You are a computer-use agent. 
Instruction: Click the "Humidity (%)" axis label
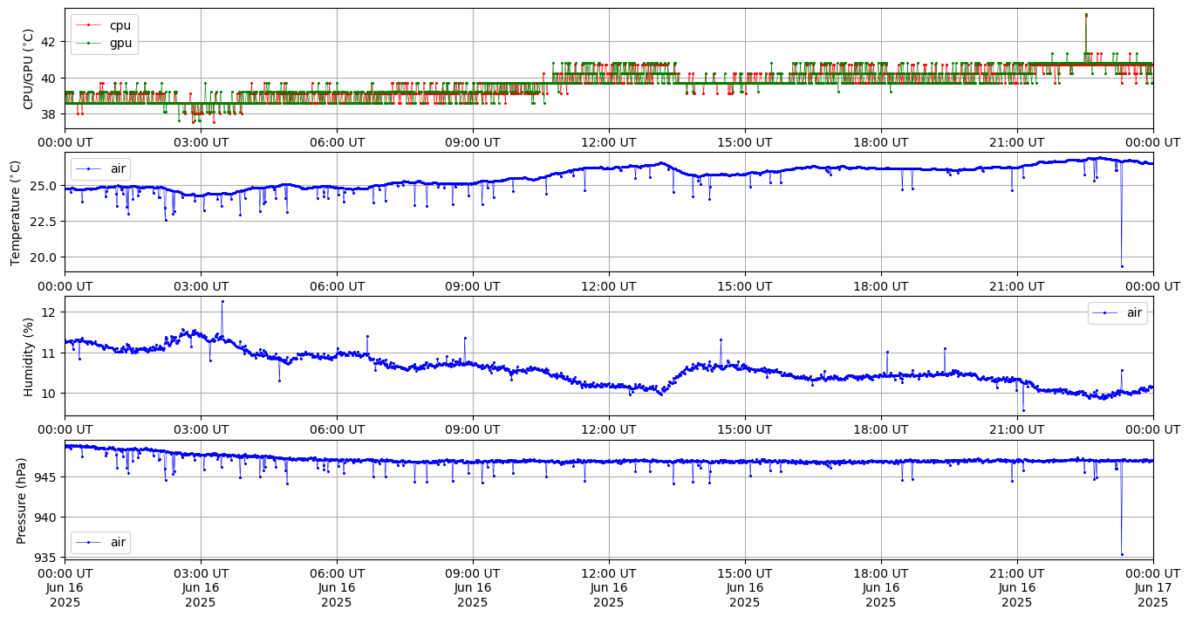(x=28, y=356)
